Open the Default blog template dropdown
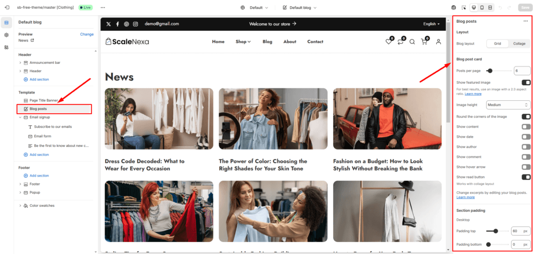This screenshot has height=254, width=533. [299, 8]
